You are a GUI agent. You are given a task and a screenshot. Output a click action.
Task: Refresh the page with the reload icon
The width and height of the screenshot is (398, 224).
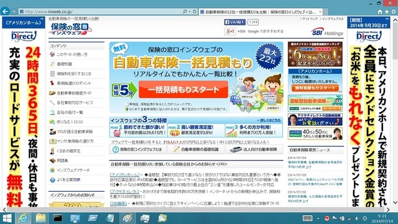tap(195, 11)
